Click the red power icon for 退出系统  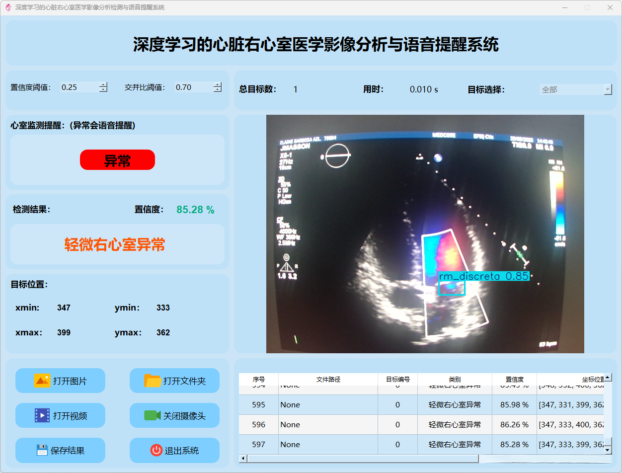156,450
